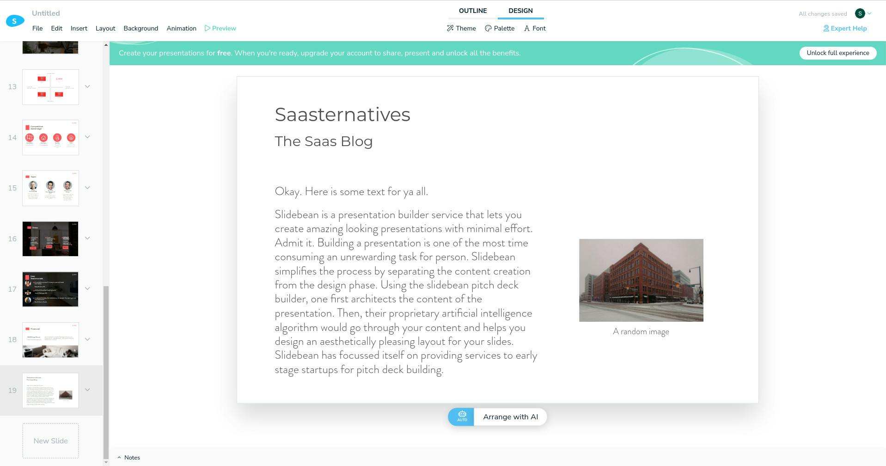Add a New Slide placeholder

point(50,441)
